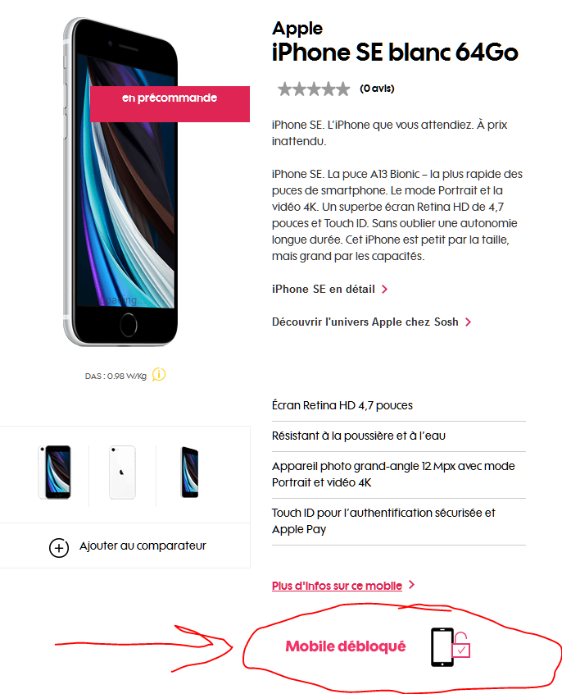Click the Mobile débloqué label

coord(346,646)
